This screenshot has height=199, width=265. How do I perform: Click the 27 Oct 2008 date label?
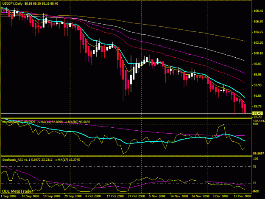(x=136, y=196)
